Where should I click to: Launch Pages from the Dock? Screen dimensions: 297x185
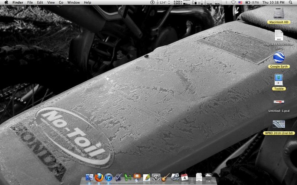tap(147, 178)
